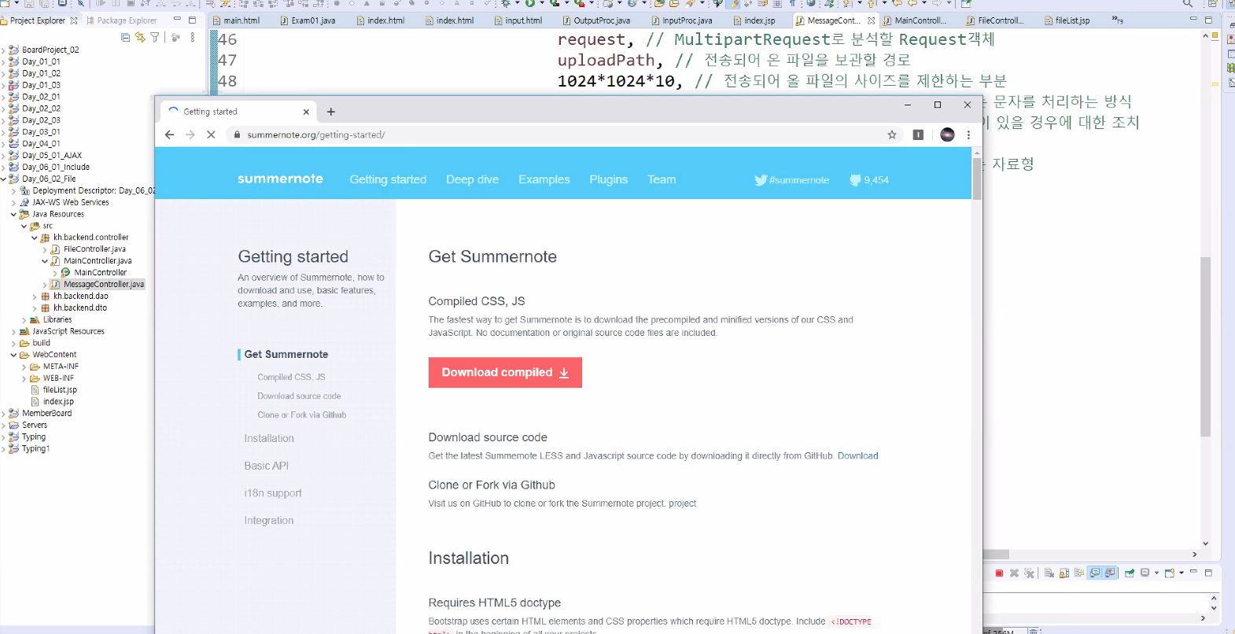Open the Deep dive nav item
1235x634 pixels.
click(472, 179)
